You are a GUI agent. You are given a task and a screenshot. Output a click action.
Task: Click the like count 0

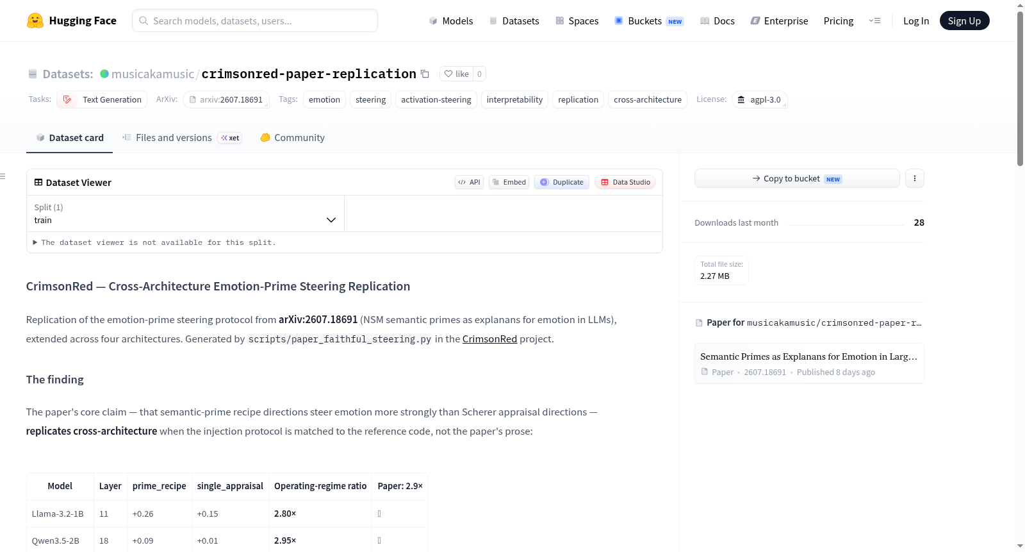[x=479, y=74]
